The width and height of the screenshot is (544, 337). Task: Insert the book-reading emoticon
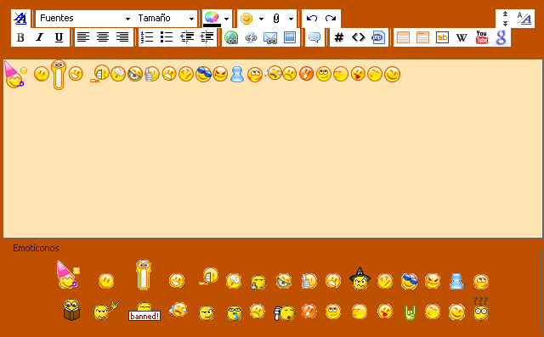tap(71, 310)
